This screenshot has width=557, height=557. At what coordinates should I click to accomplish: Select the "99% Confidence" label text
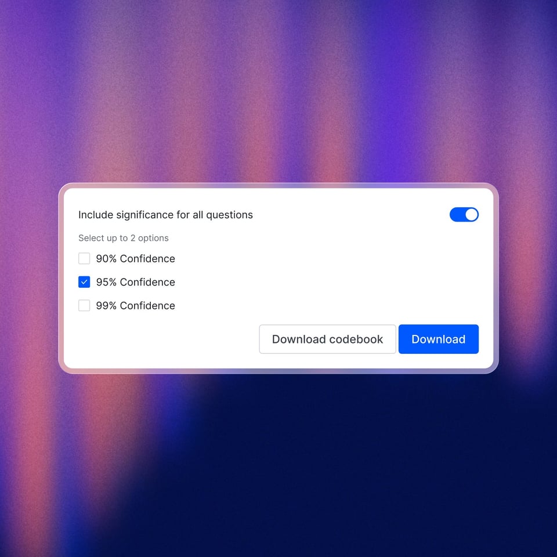pos(135,306)
